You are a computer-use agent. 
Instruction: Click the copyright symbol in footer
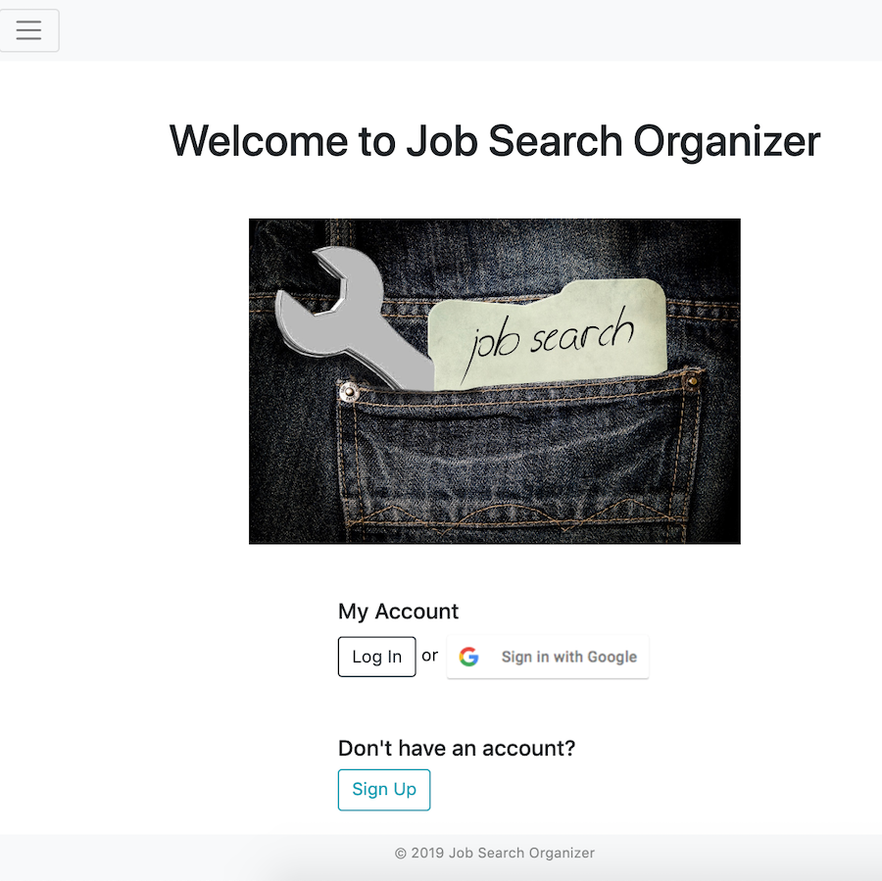[401, 854]
